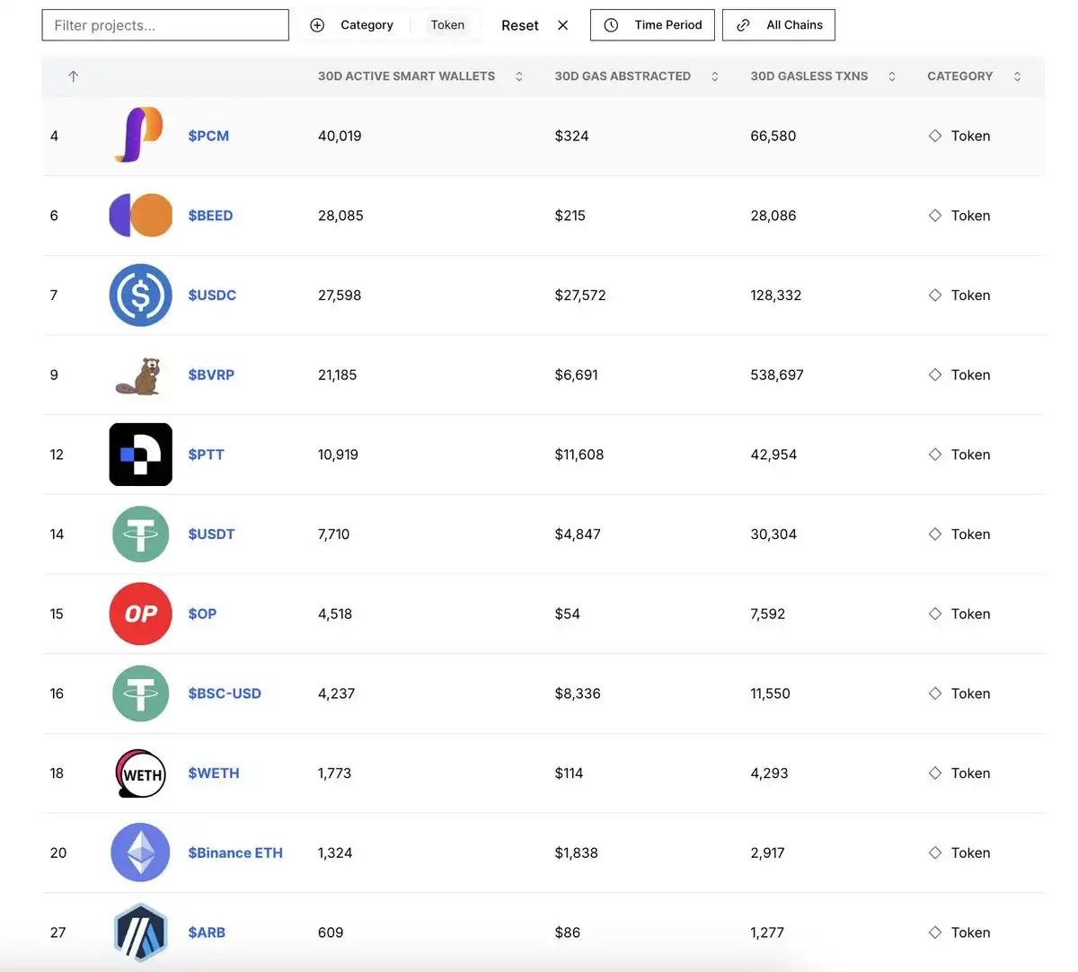Click the $PCM token logo icon
The image size is (1078, 972).
139,136
